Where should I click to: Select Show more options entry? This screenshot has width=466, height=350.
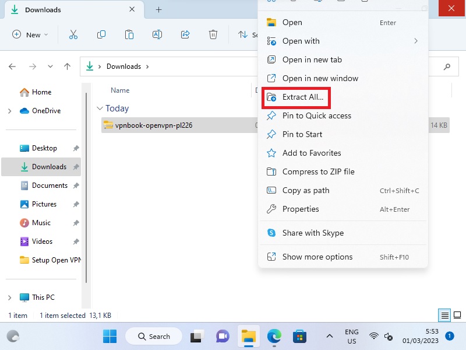pyautogui.click(x=317, y=257)
